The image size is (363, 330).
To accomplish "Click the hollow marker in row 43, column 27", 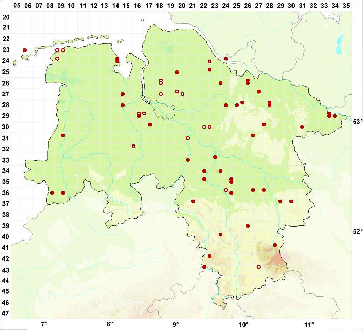I will tap(258, 267).
